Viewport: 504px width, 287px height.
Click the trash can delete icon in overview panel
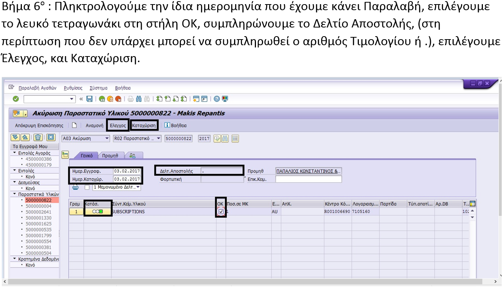[38, 137]
